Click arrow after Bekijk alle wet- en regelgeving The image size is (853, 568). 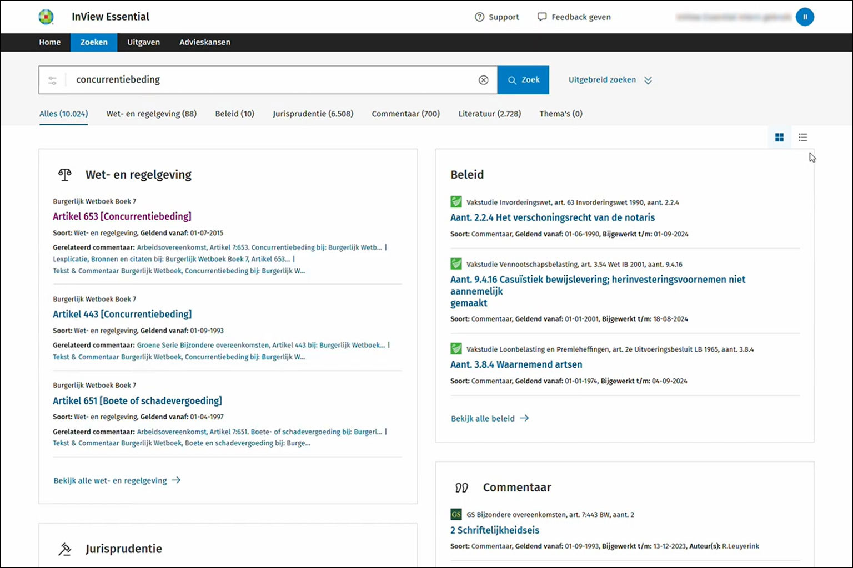point(176,480)
